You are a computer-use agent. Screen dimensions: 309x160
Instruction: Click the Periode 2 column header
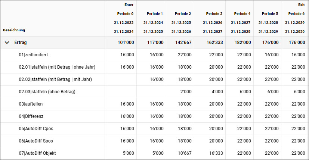180,18
